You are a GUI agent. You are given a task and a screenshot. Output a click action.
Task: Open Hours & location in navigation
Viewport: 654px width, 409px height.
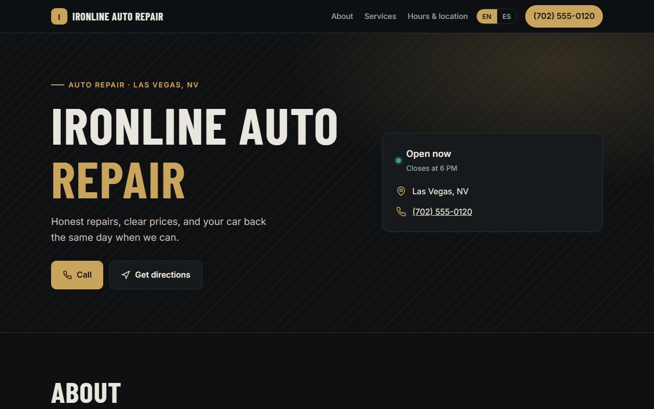(x=437, y=16)
